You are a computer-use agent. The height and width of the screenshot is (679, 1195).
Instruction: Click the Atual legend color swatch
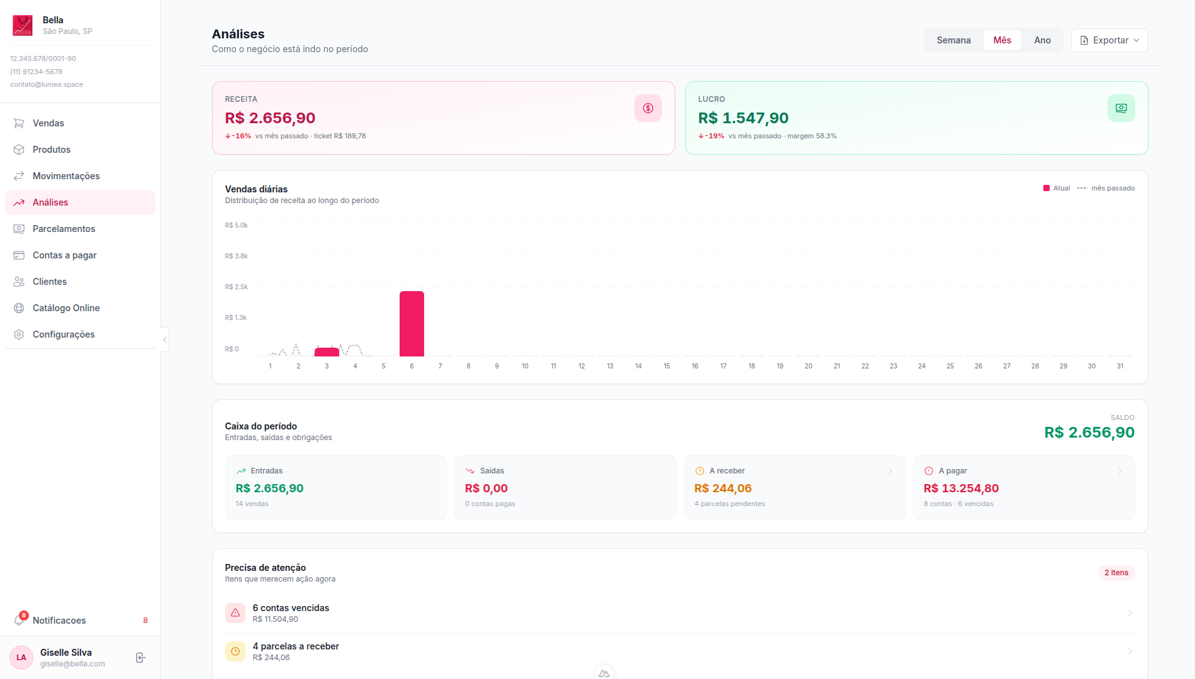click(1046, 188)
